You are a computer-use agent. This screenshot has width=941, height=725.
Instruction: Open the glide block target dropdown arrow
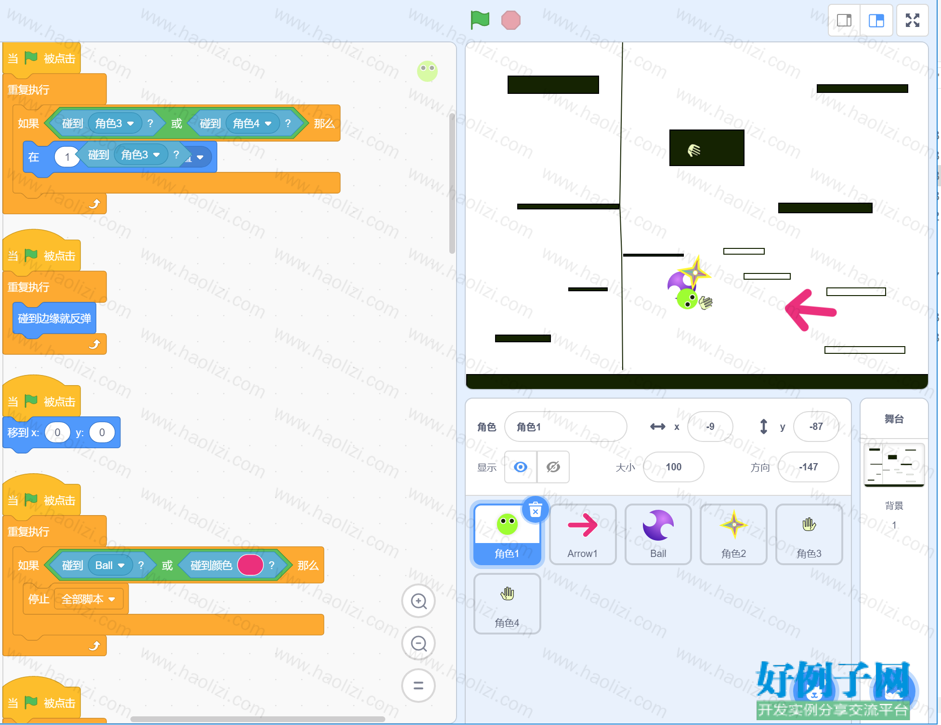(x=200, y=157)
